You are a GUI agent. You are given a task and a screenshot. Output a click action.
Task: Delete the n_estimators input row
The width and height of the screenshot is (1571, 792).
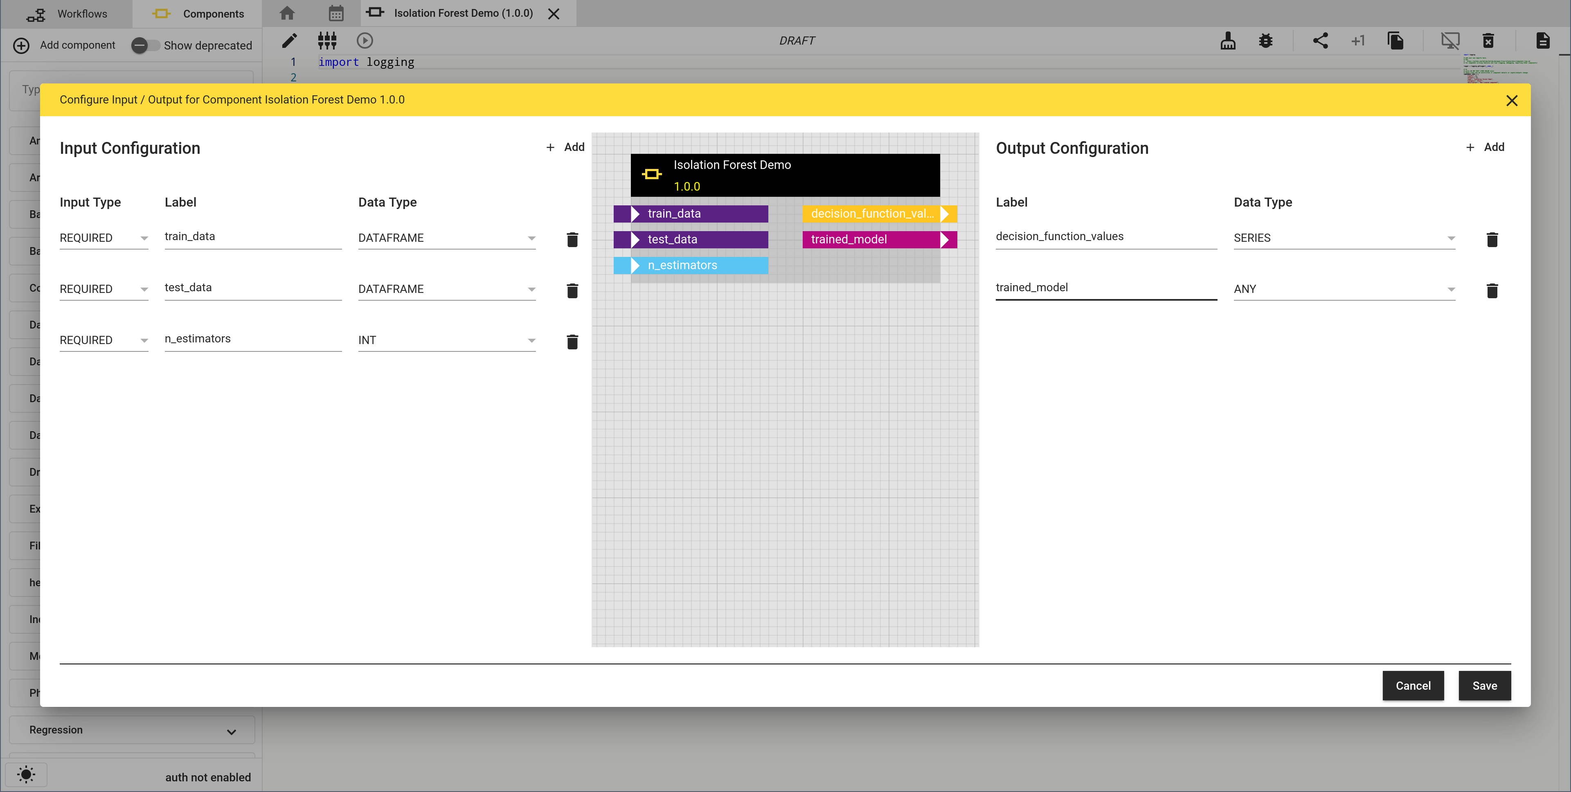572,342
